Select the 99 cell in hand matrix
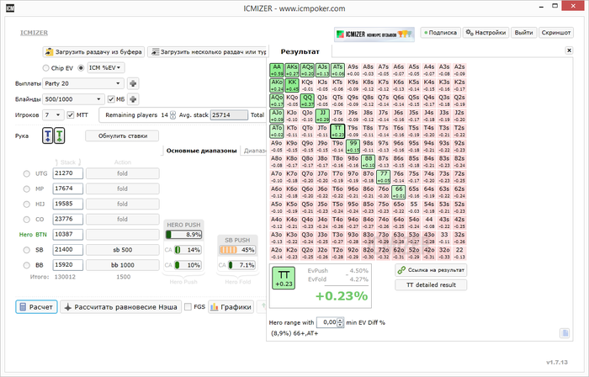 point(353,146)
